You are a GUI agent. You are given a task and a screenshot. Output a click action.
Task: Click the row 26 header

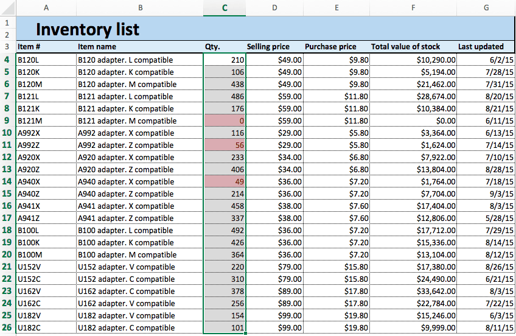point(7,327)
